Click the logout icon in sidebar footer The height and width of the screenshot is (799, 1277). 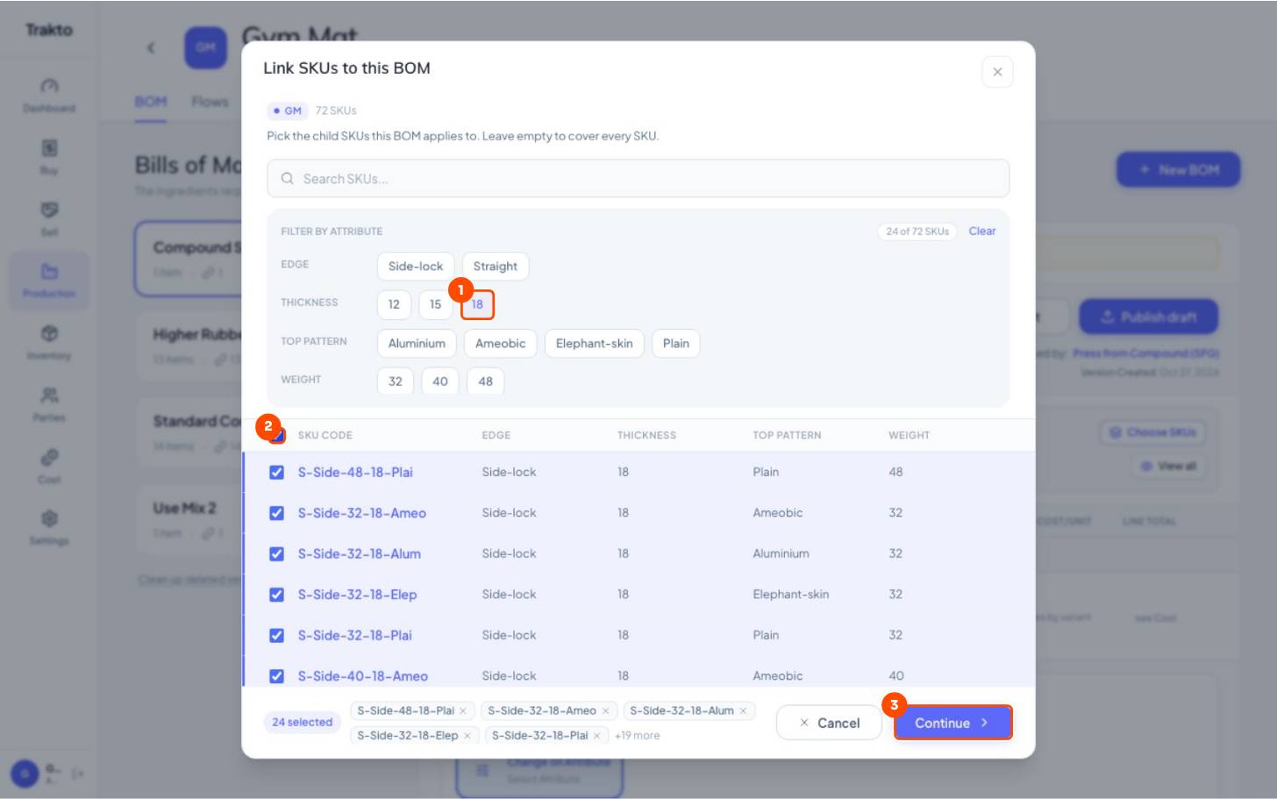pos(78,774)
